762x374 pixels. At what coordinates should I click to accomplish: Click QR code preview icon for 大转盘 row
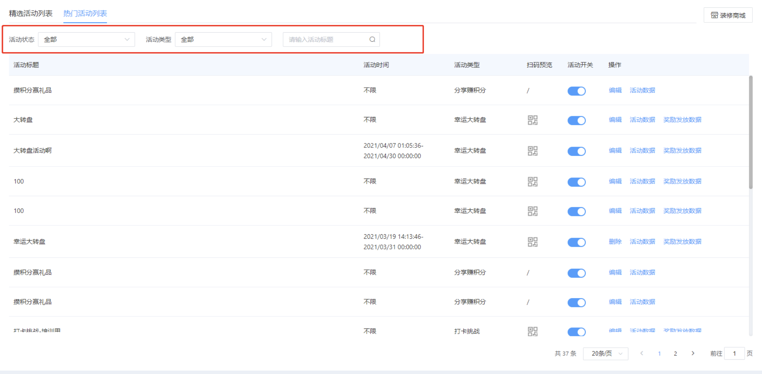[533, 120]
